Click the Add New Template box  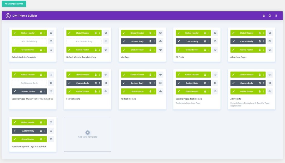pos(87,134)
